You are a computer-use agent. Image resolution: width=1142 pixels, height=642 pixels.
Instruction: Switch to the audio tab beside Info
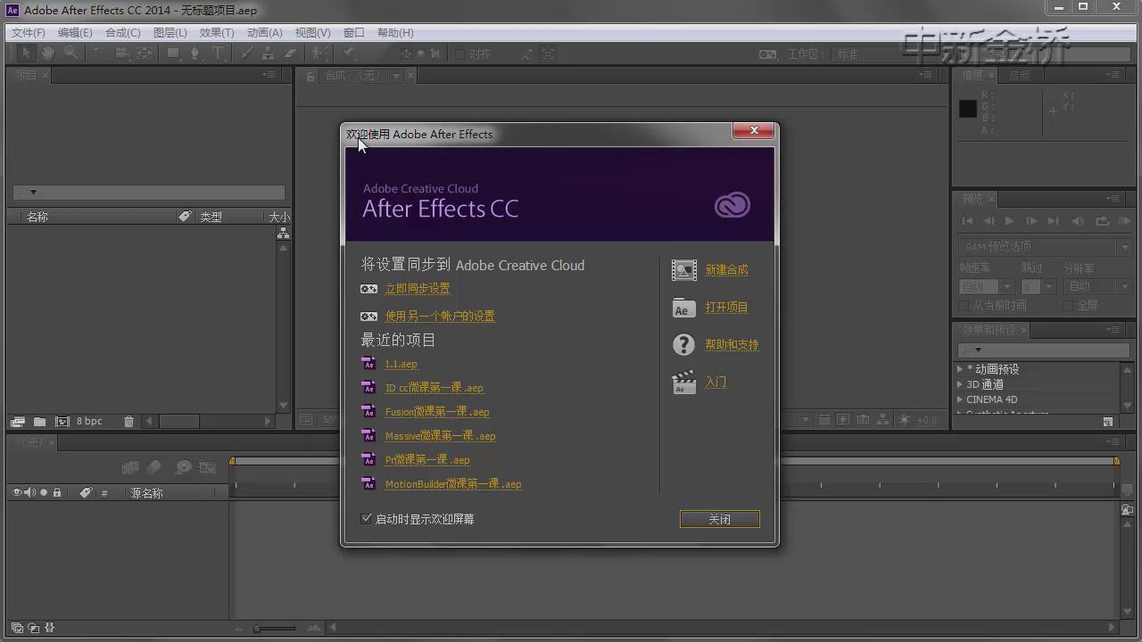1019,76
